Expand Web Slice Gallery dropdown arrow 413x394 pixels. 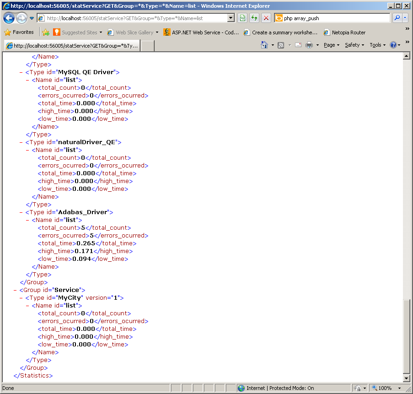(157, 32)
